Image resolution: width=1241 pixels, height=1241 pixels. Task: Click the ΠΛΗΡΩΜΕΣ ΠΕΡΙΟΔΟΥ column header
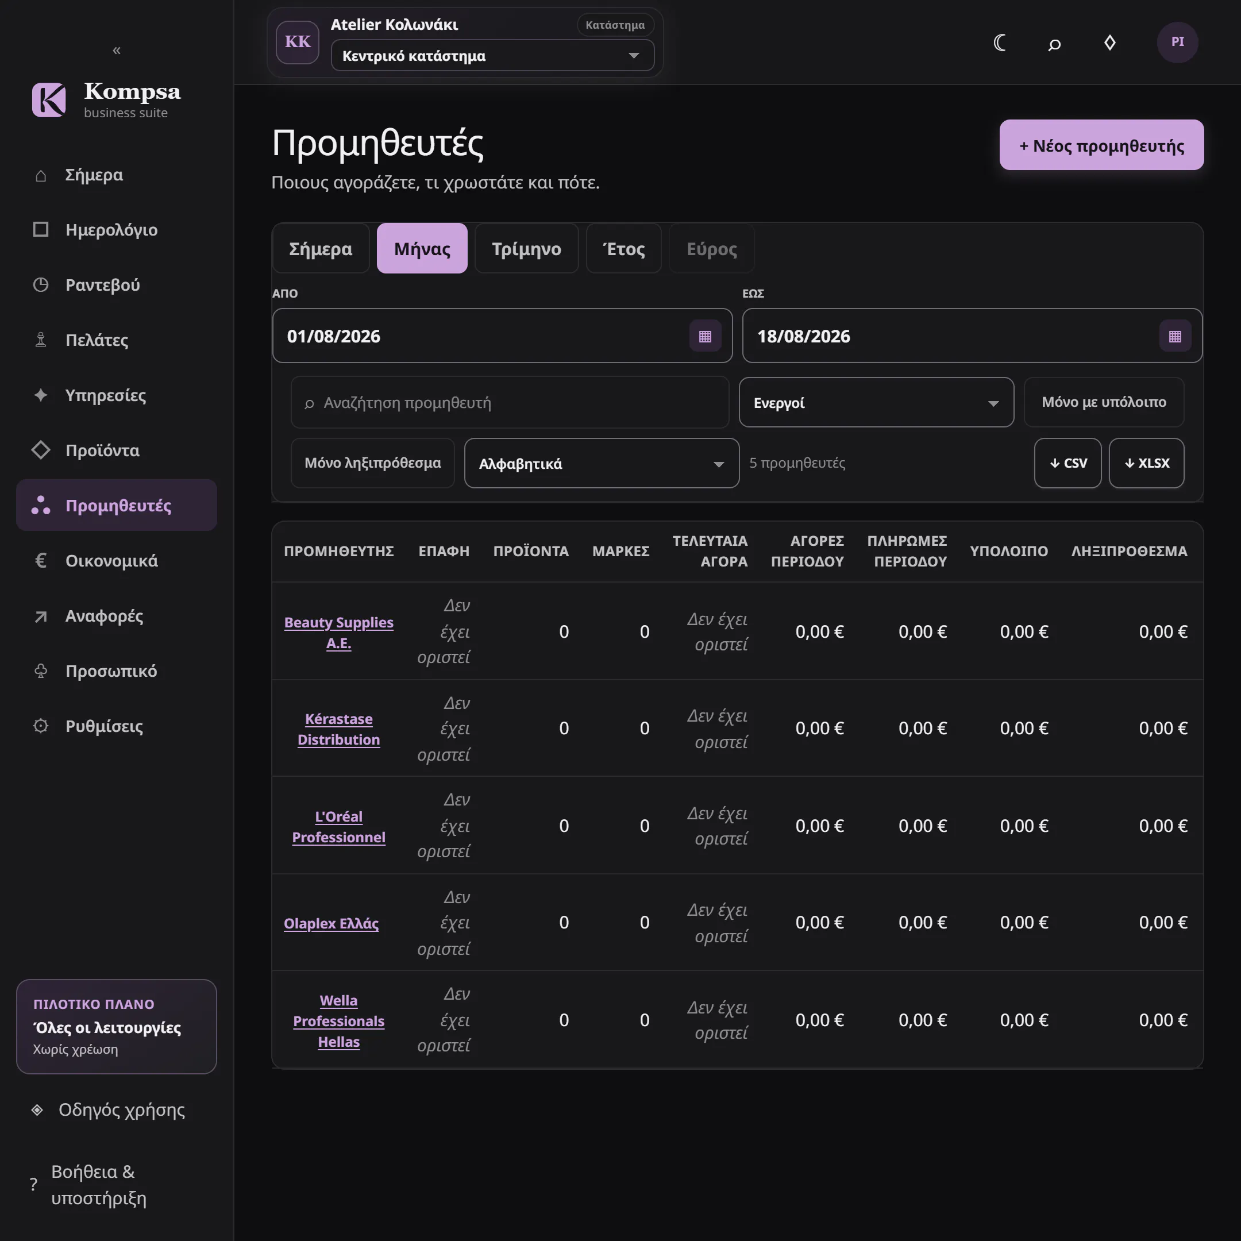click(907, 551)
